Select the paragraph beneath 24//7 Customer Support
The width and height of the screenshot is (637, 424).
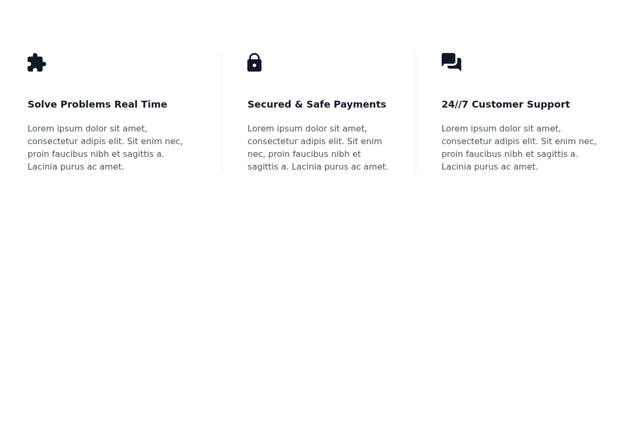click(x=519, y=147)
